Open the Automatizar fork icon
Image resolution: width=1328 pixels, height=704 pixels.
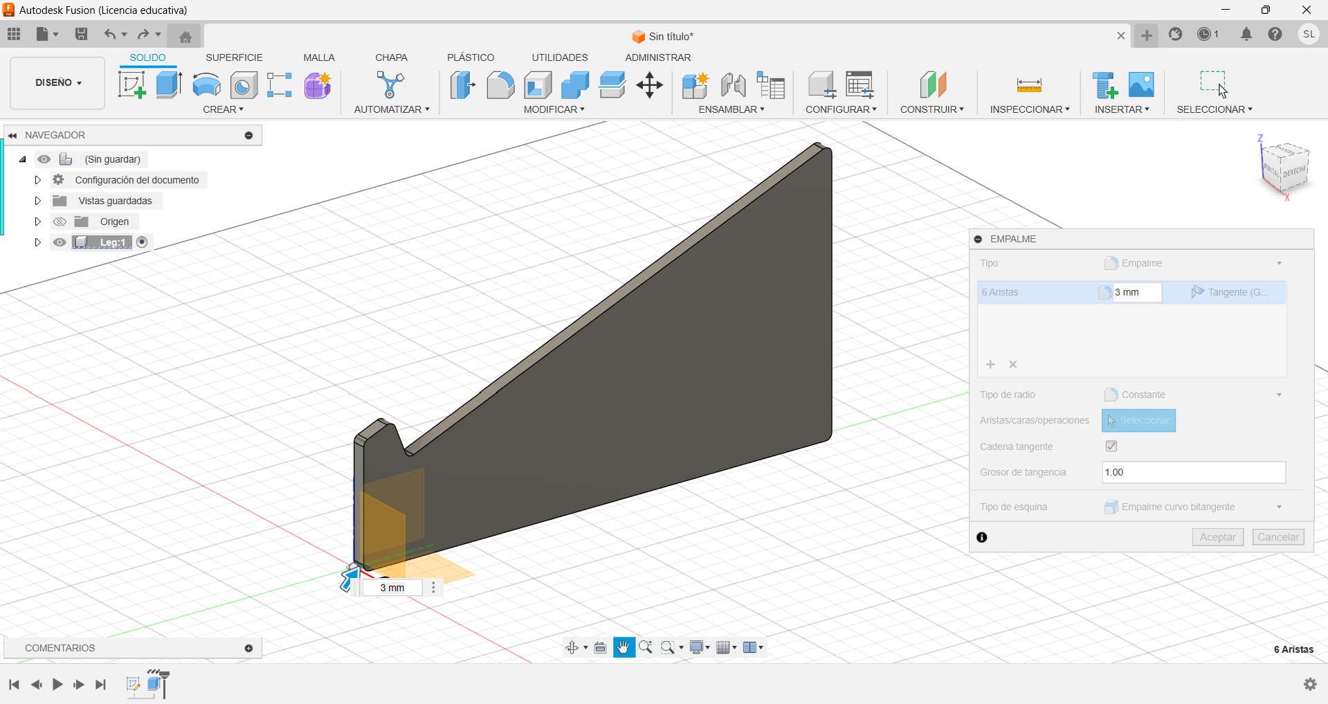(x=390, y=85)
